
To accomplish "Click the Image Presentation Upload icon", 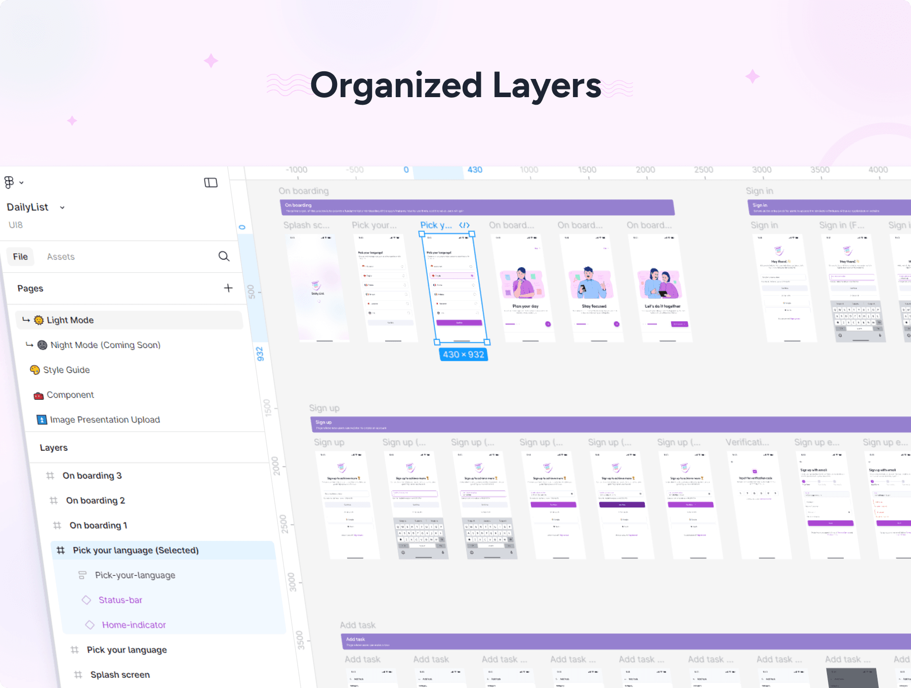I will (x=42, y=419).
